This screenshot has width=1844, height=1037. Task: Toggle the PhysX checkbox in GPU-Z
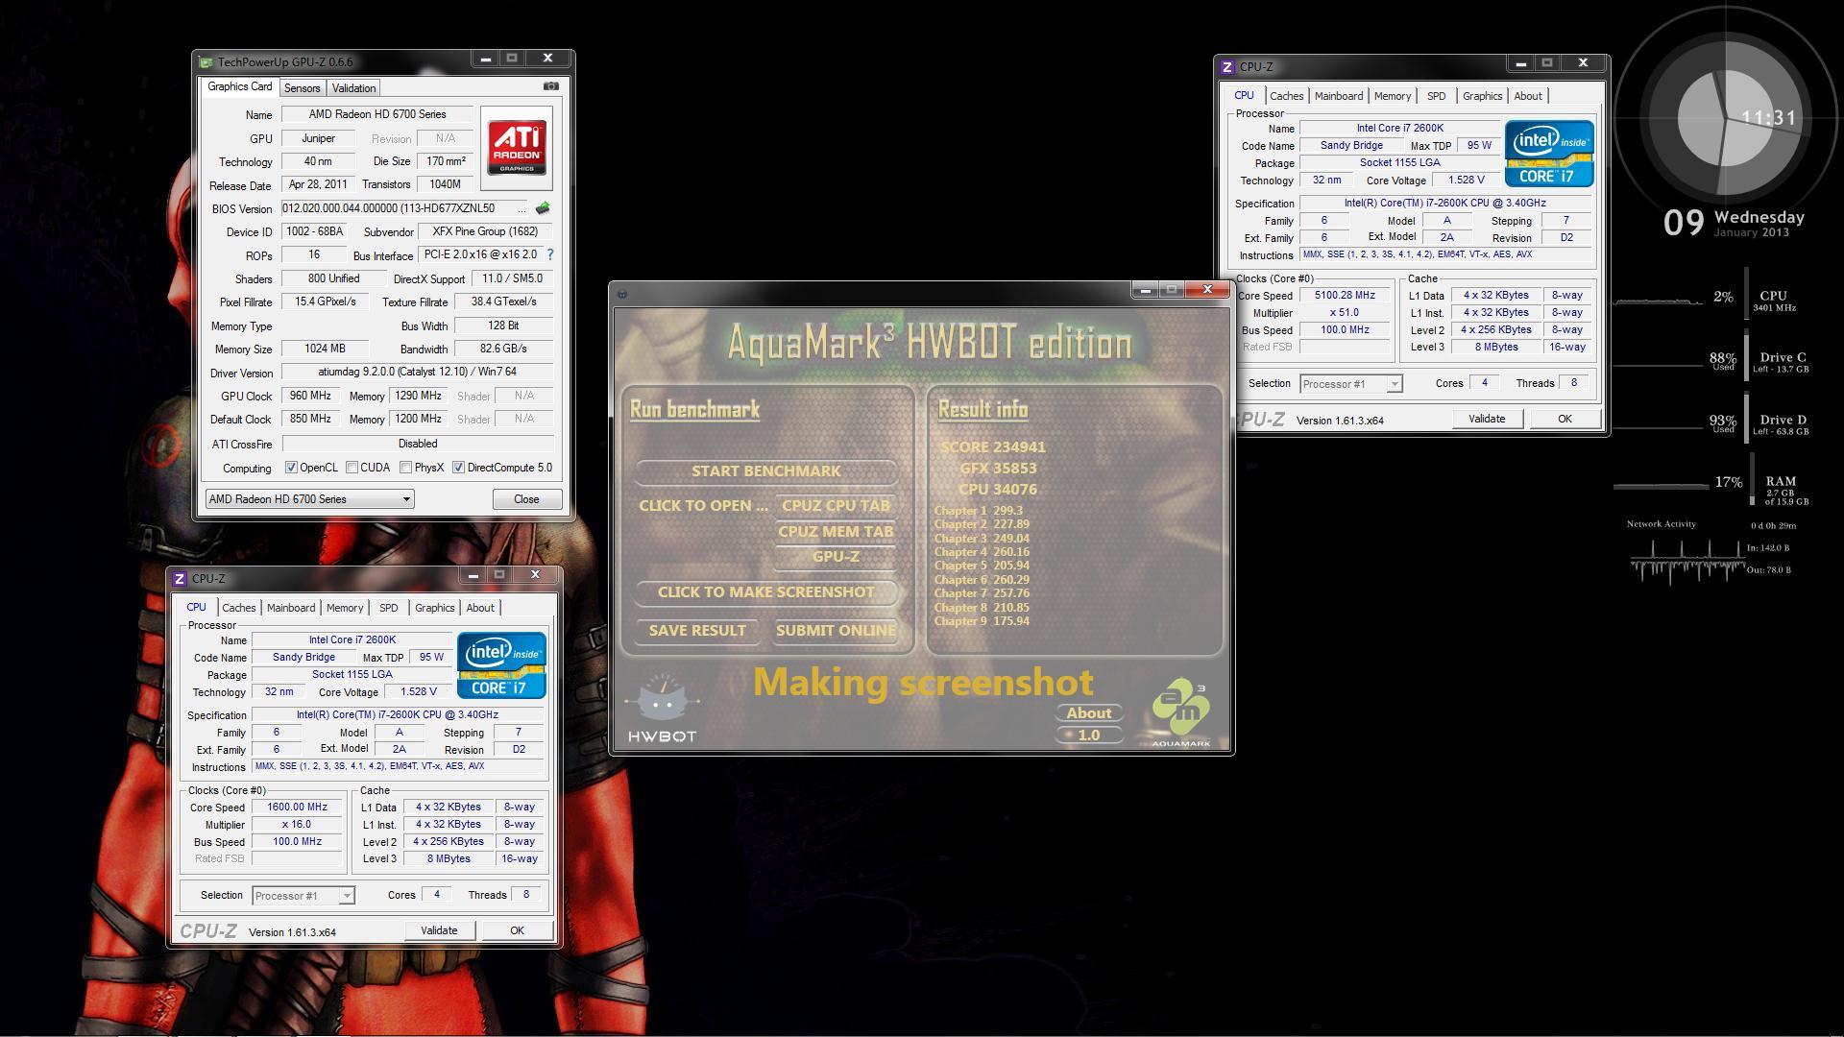405,468
